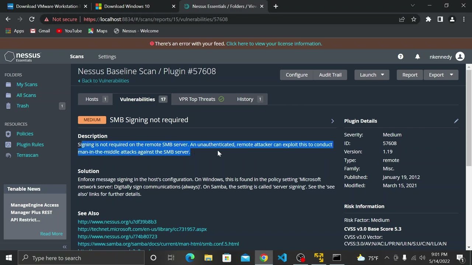This screenshot has width=472, height=265.
Task: Switch to the Scans top menu
Action: coord(77,57)
